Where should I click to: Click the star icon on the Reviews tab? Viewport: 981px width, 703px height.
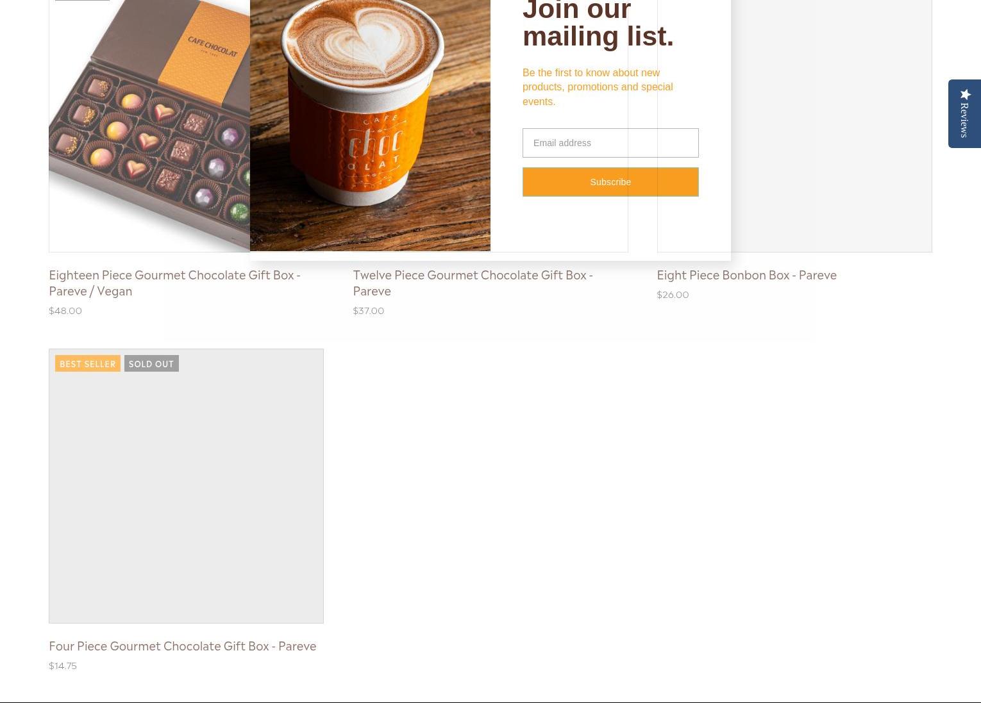965,94
